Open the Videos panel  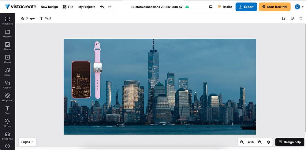coord(7,59)
